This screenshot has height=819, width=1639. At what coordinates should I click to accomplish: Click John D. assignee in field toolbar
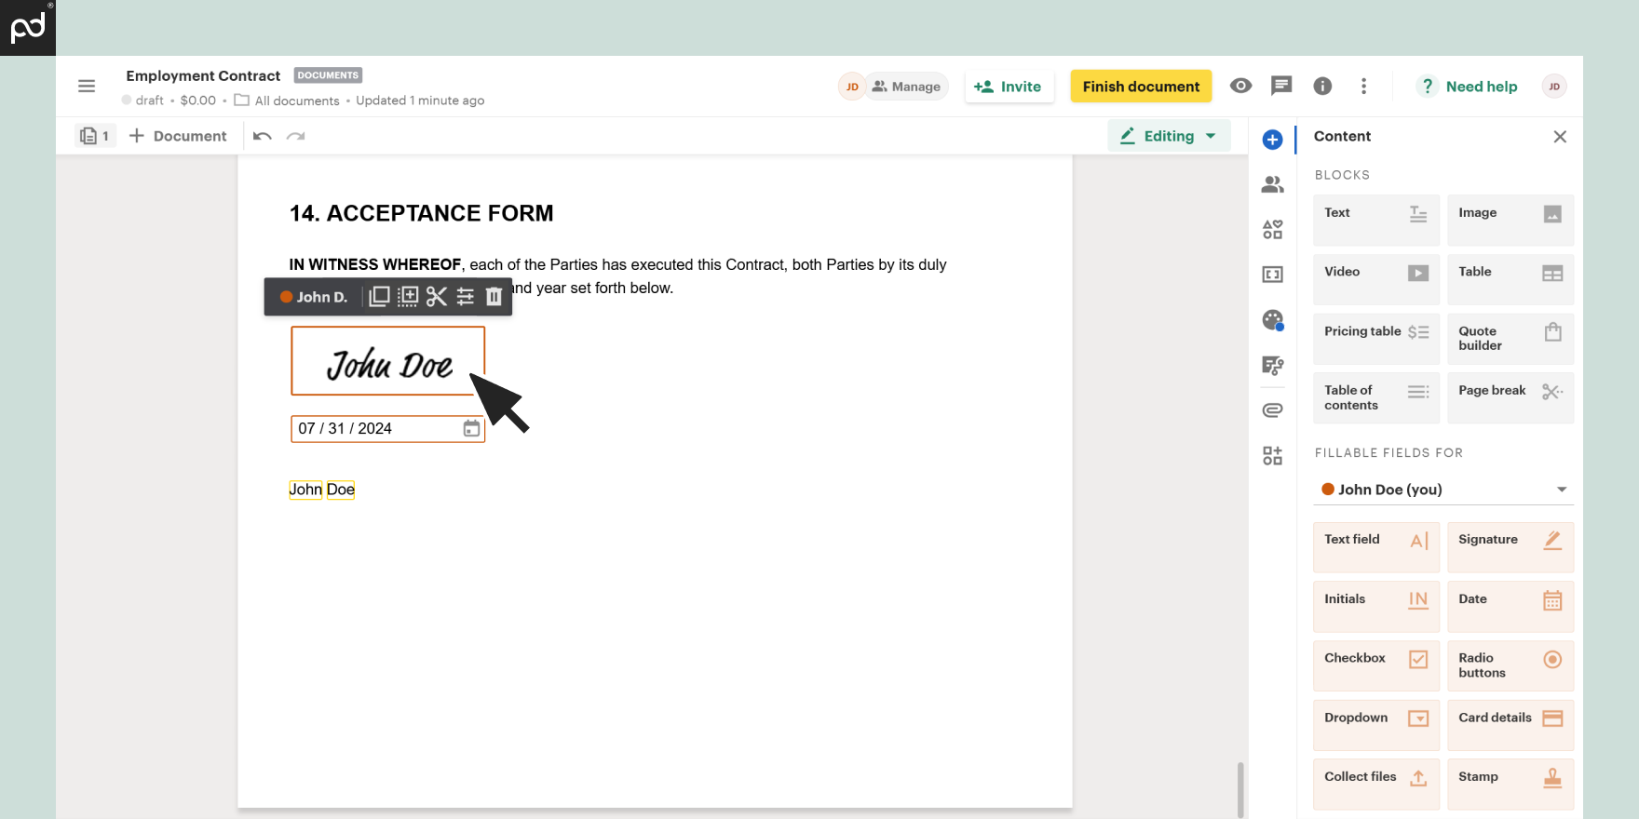[x=314, y=297]
